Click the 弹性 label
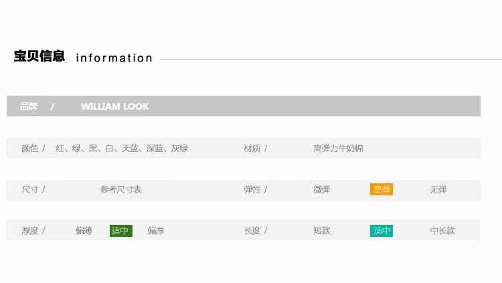The image size is (502, 283). (x=252, y=190)
